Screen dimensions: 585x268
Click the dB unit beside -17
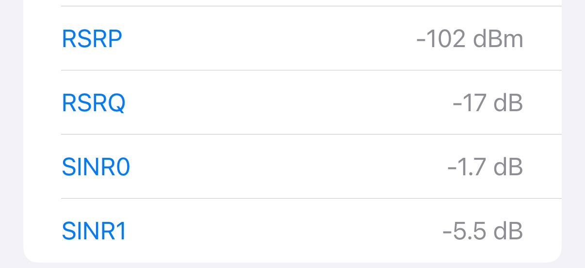click(508, 103)
